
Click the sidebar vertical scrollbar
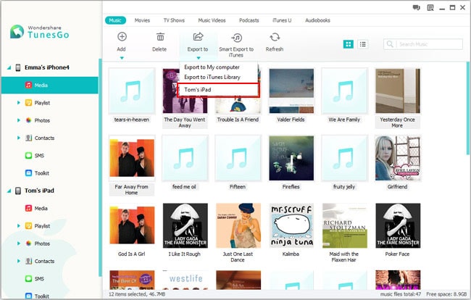click(100, 167)
